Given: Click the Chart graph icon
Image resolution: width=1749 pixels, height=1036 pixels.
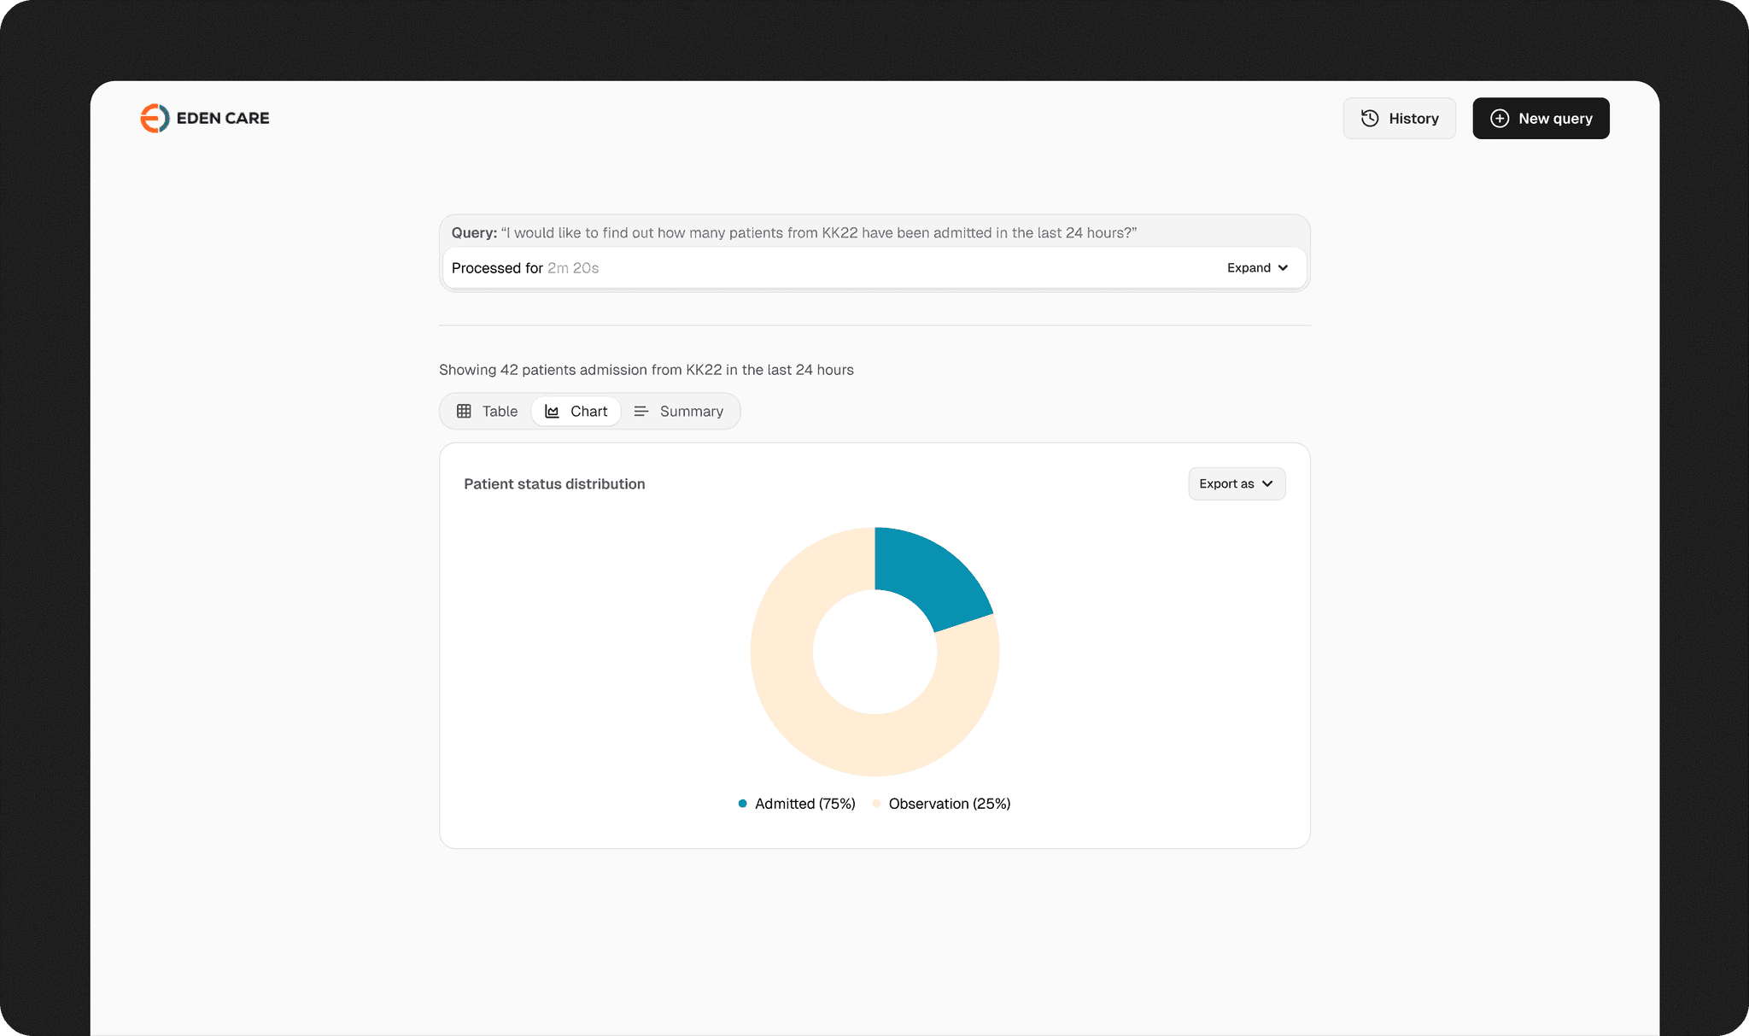Looking at the screenshot, I should coord(553,411).
